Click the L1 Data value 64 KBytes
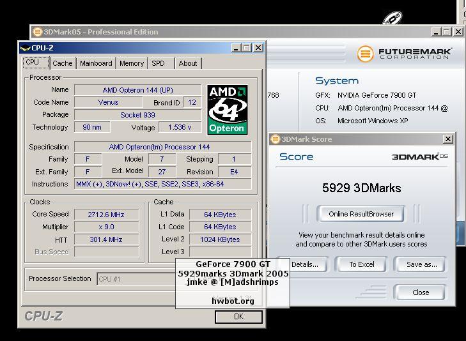The height and width of the screenshot is (341, 466). (220, 215)
